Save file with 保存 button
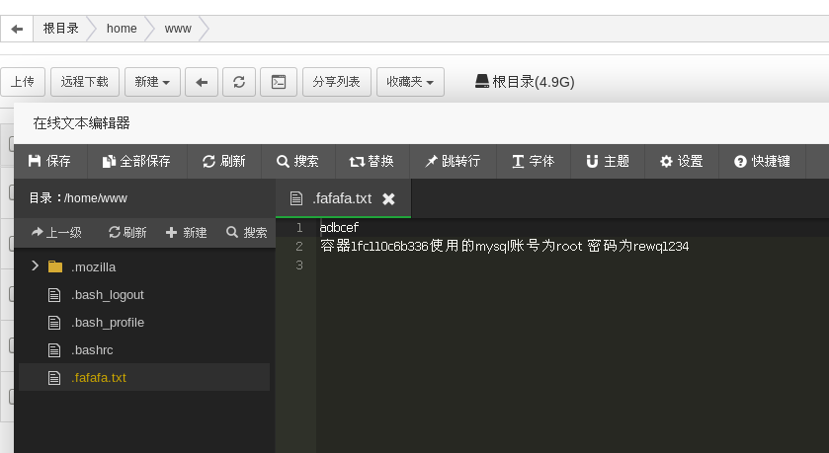The image size is (829, 453). 49,161
